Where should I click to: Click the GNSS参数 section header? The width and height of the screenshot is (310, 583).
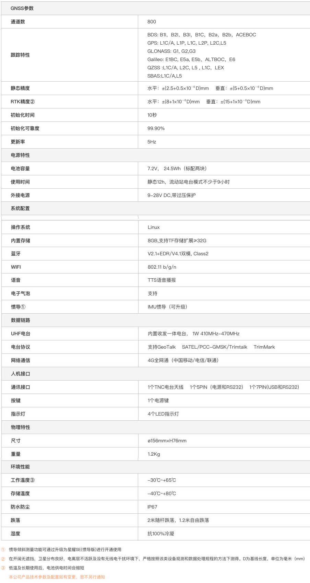click(x=22, y=8)
